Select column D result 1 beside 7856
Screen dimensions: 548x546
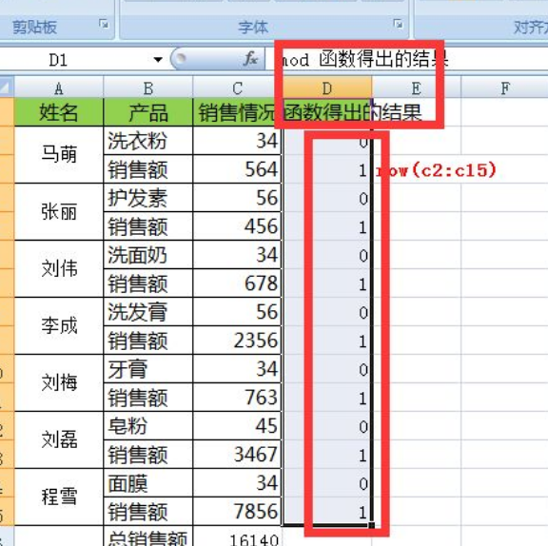(326, 511)
